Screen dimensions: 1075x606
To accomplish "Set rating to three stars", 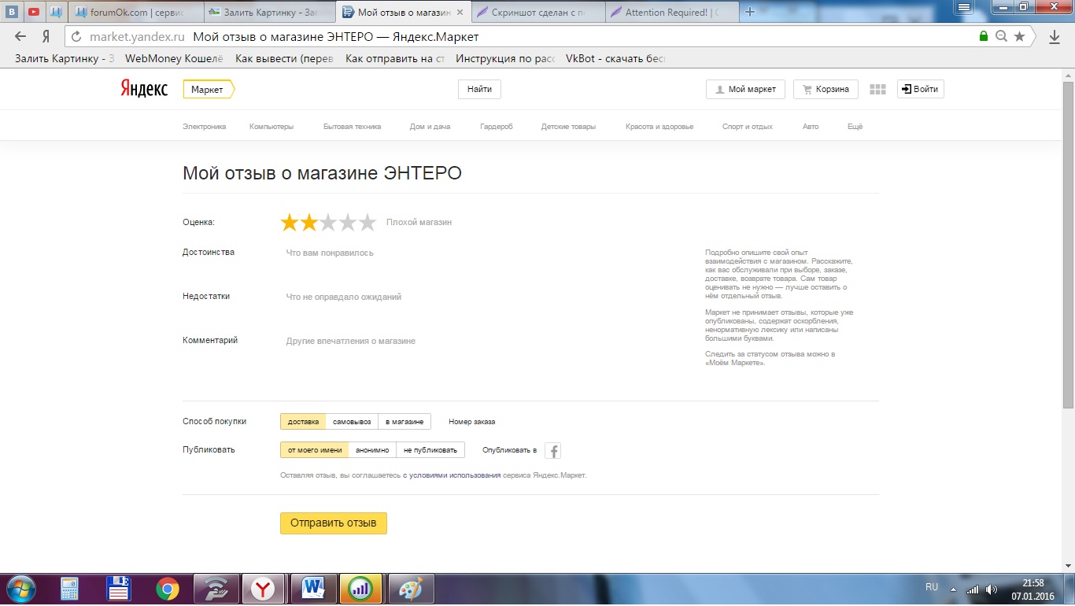I will [328, 223].
